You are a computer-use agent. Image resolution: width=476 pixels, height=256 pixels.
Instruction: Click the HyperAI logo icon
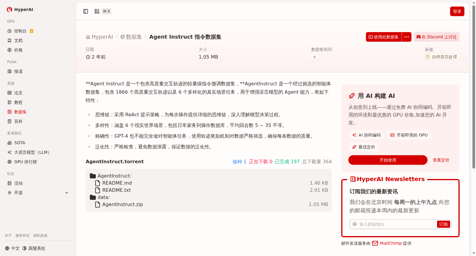[x=10, y=10]
